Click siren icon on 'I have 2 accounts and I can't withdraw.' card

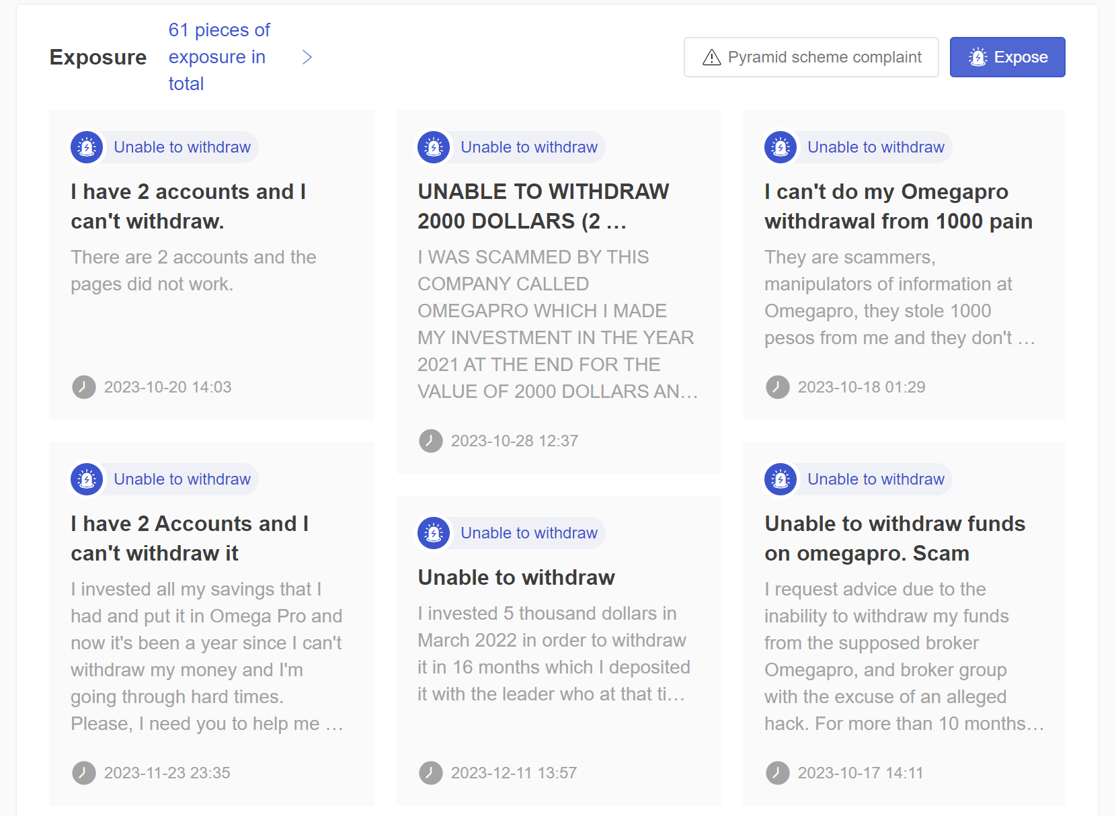87,147
